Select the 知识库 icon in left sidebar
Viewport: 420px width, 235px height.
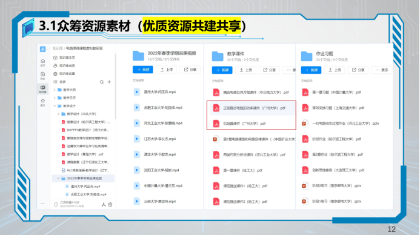[x=43, y=89]
